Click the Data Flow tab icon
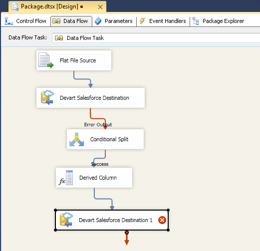The image size is (260, 251). [x=56, y=21]
